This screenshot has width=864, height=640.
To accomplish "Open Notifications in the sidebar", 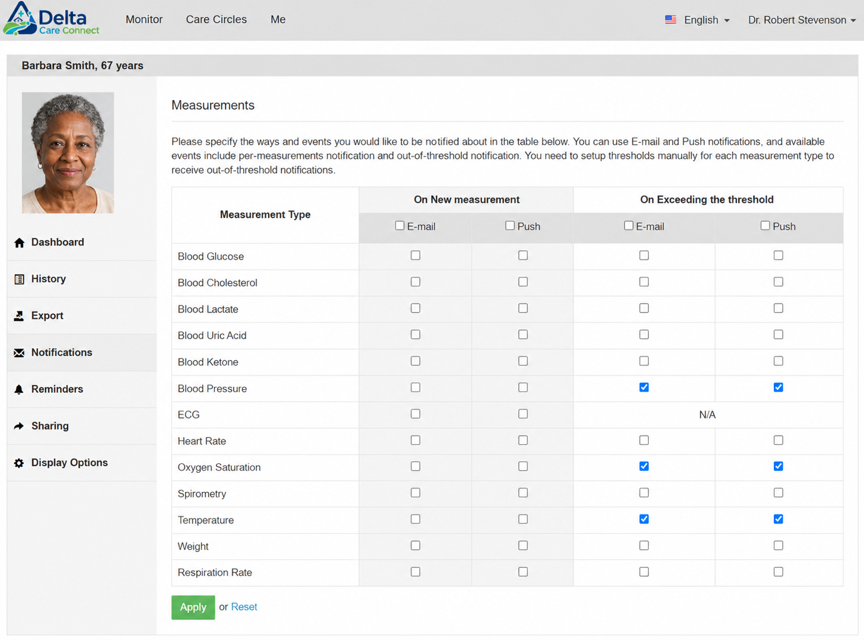I will [82, 353].
